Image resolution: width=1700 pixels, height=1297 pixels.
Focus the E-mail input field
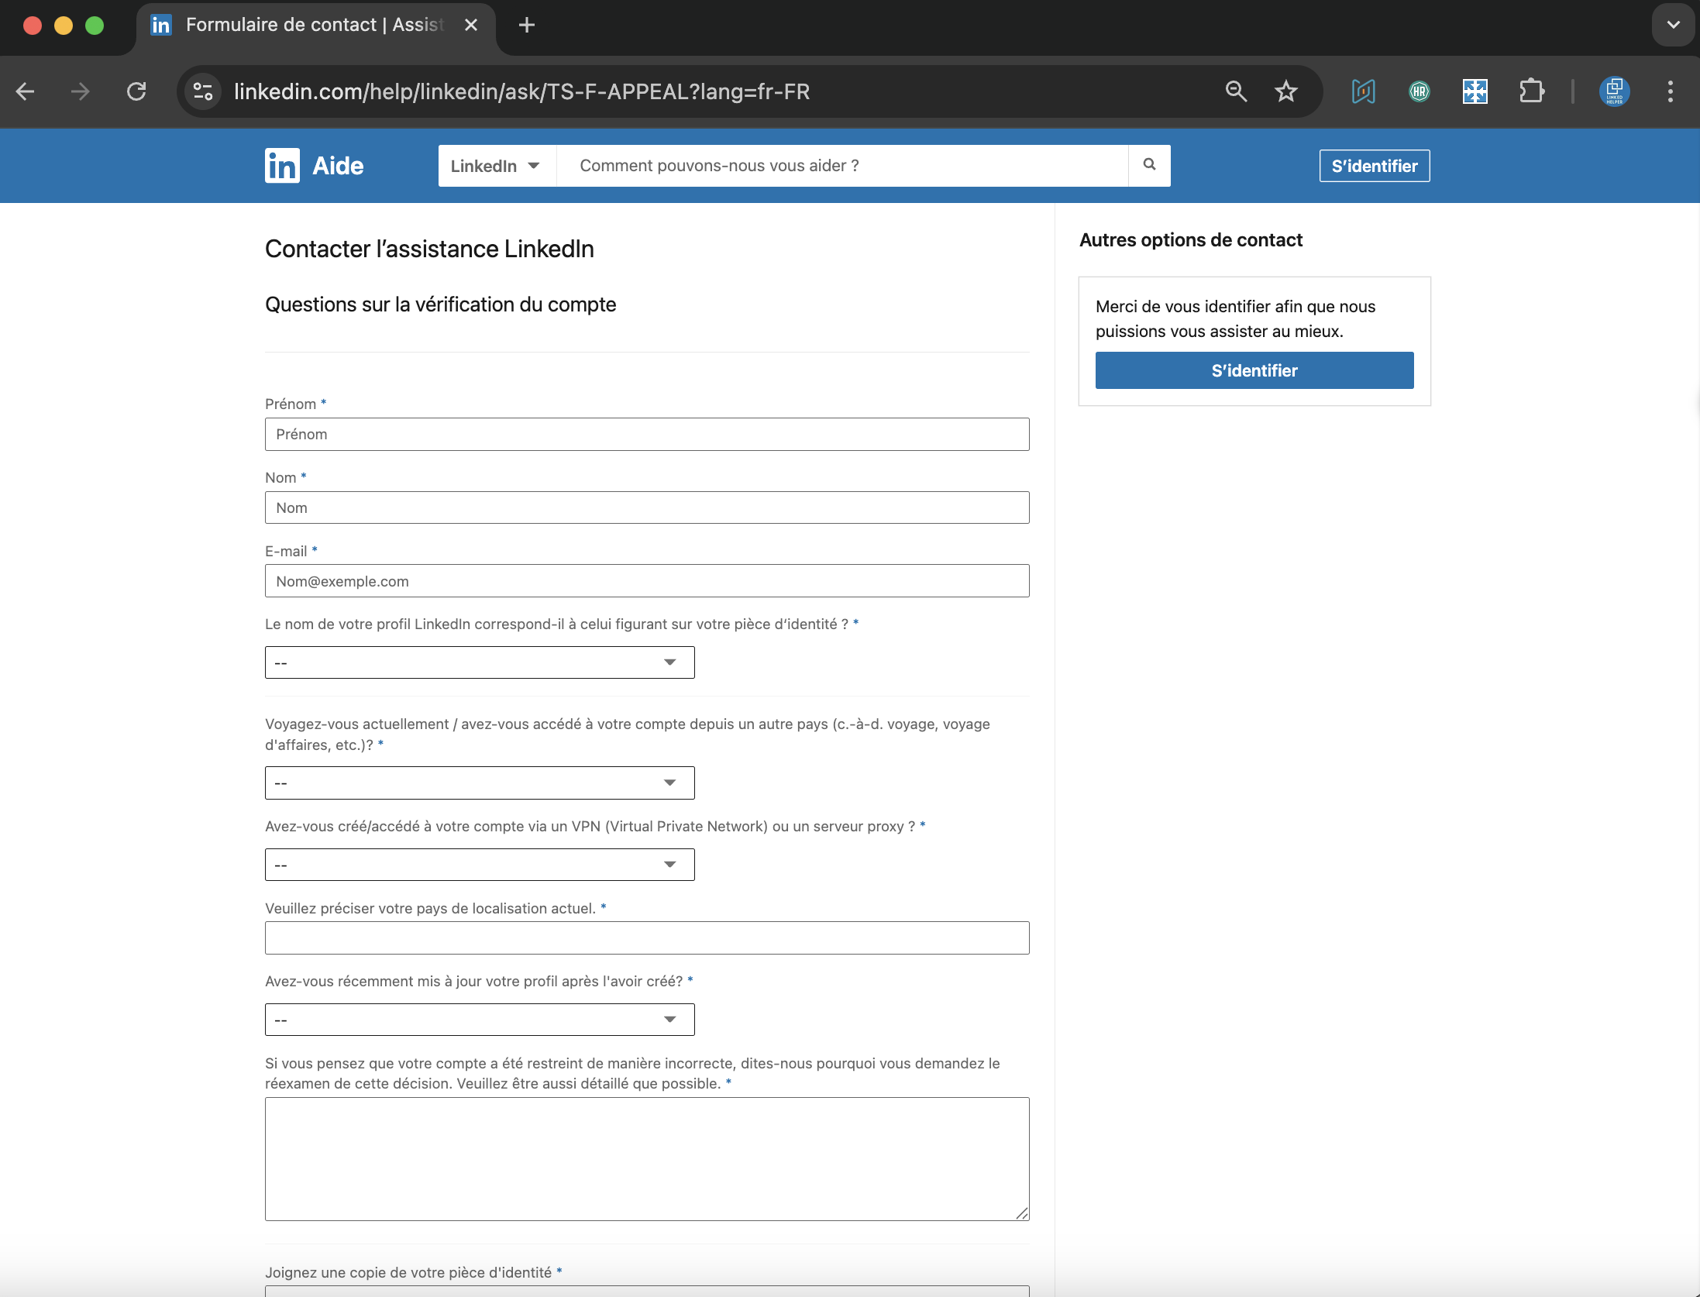pos(646,581)
